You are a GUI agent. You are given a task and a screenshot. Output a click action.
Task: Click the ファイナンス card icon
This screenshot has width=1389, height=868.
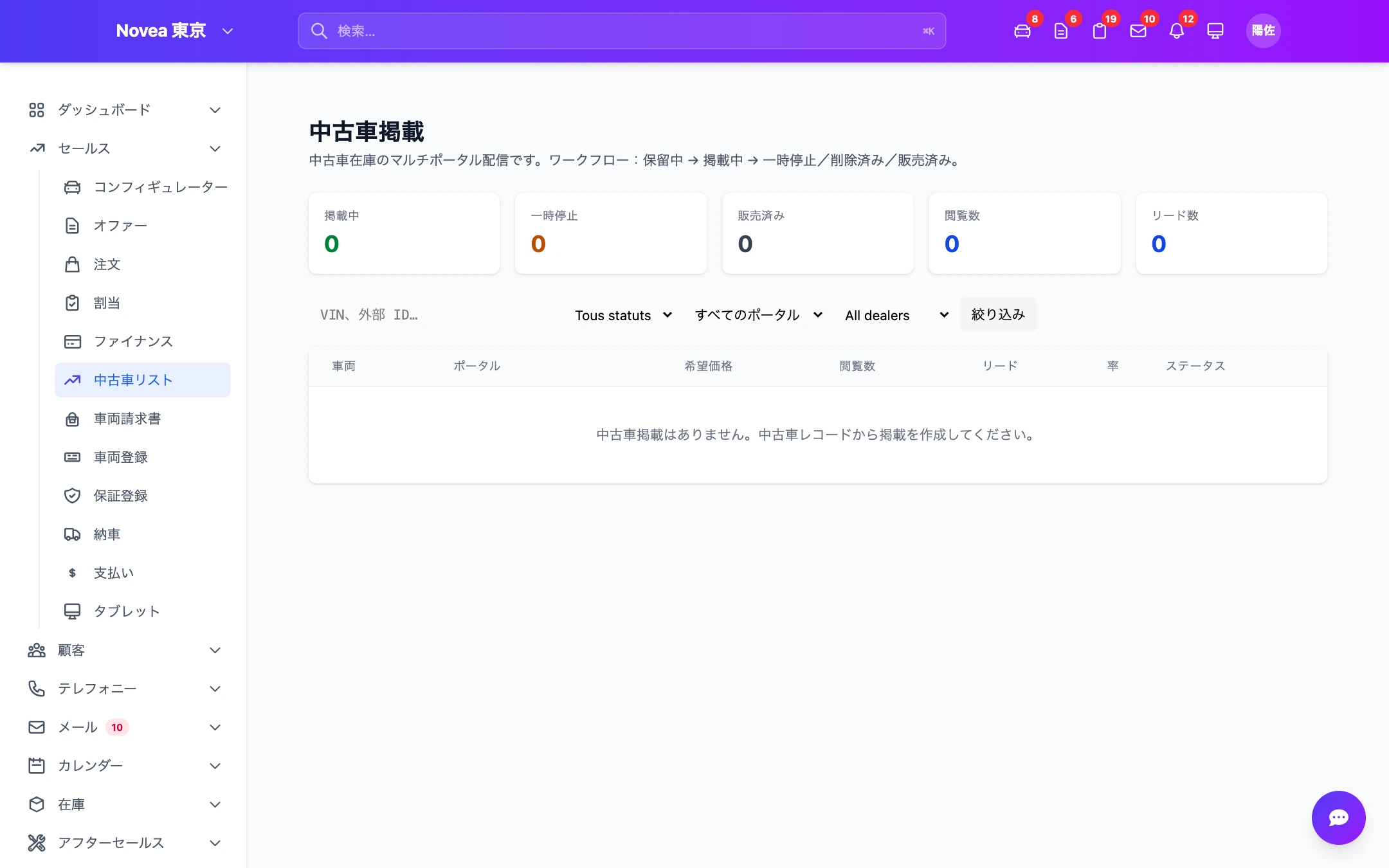pos(73,341)
